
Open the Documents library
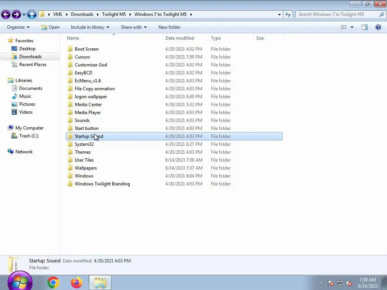pos(31,88)
